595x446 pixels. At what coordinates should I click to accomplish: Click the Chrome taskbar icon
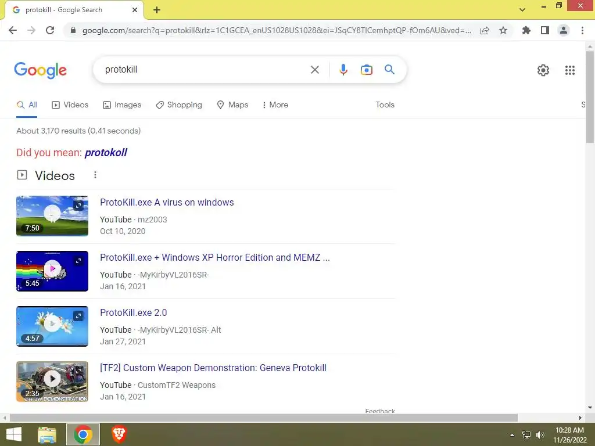click(x=83, y=434)
